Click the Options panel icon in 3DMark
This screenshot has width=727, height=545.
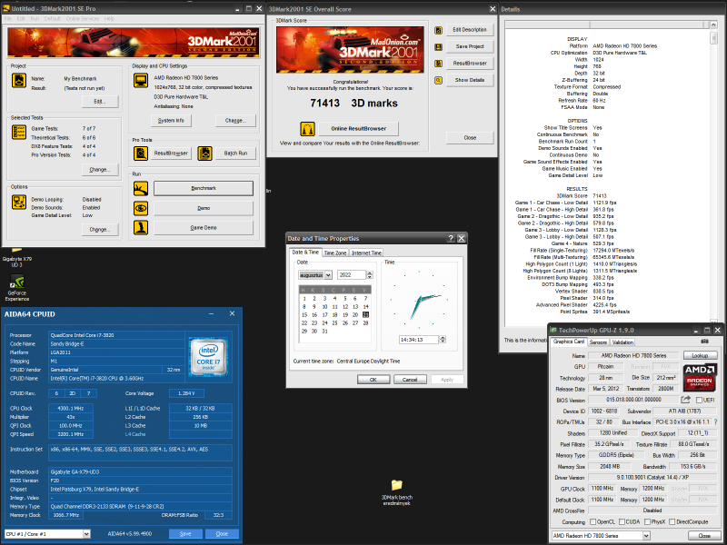click(19, 202)
